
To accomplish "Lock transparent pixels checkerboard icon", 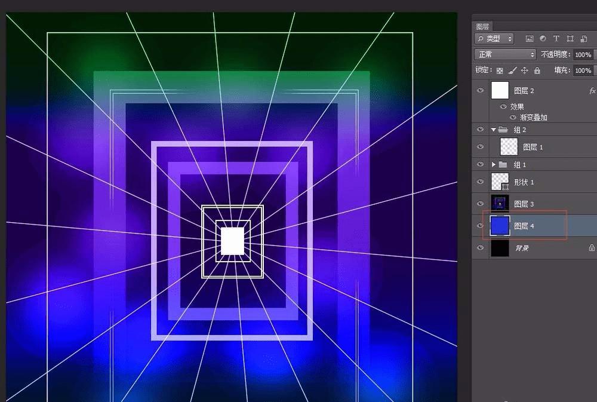I will [x=500, y=70].
